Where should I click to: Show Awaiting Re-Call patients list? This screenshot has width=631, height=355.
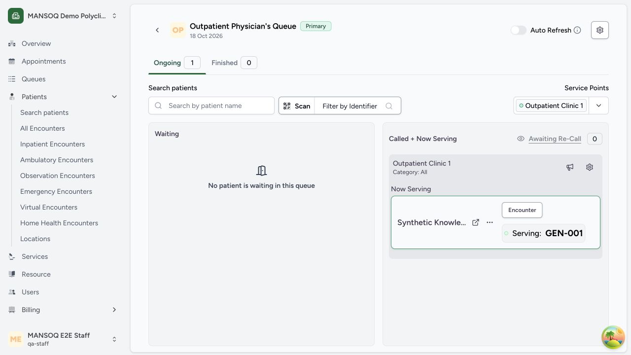[555, 139]
